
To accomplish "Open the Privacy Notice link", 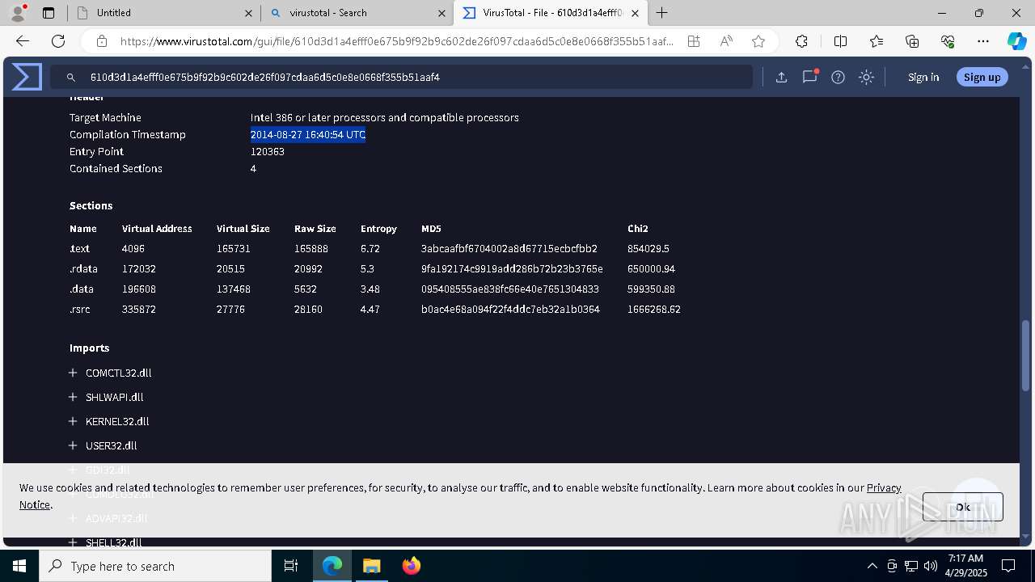I will click(x=884, y=487).
